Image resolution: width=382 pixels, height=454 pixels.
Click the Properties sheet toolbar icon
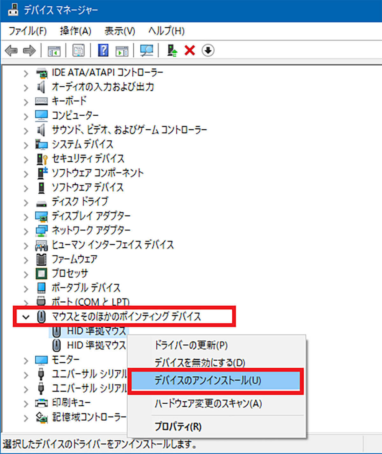tap(79, 51)
